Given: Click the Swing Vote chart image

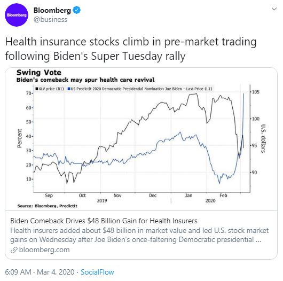Looking at the screenshot, I should point(141,139).
